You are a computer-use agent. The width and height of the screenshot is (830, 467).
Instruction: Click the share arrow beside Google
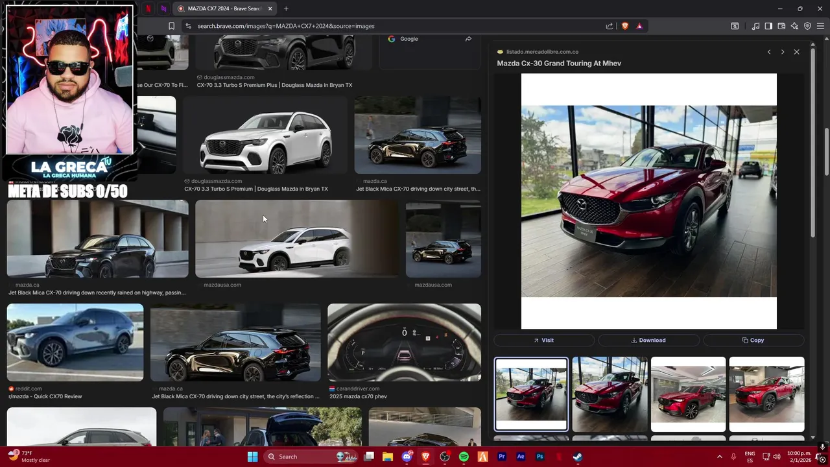coord(468,39)
